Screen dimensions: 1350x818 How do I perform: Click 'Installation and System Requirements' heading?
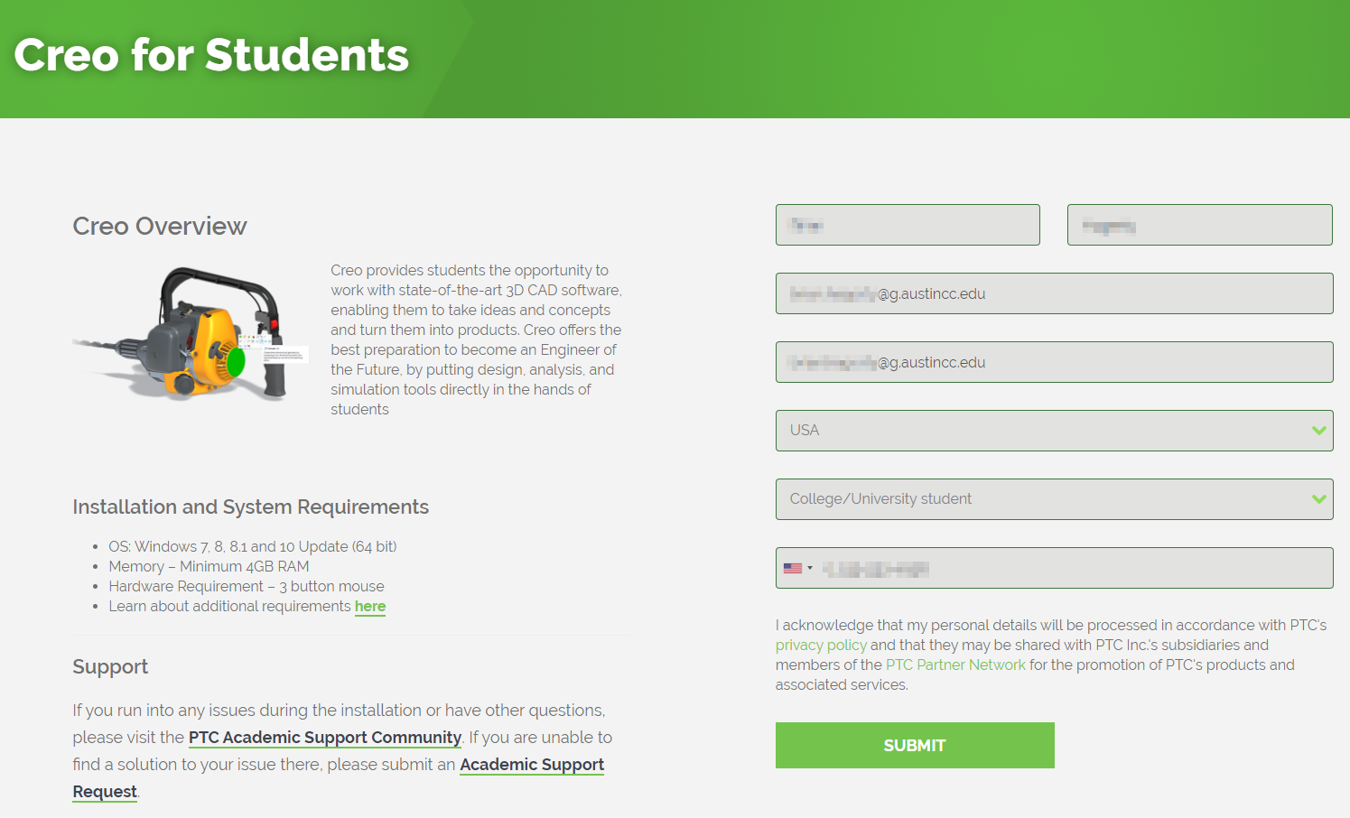pos(250,507)
